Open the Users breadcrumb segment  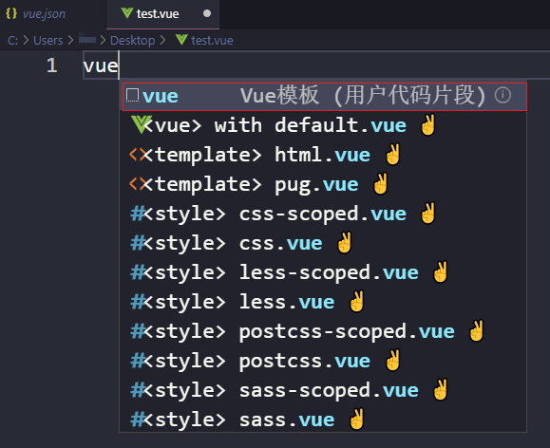[48, 40]
